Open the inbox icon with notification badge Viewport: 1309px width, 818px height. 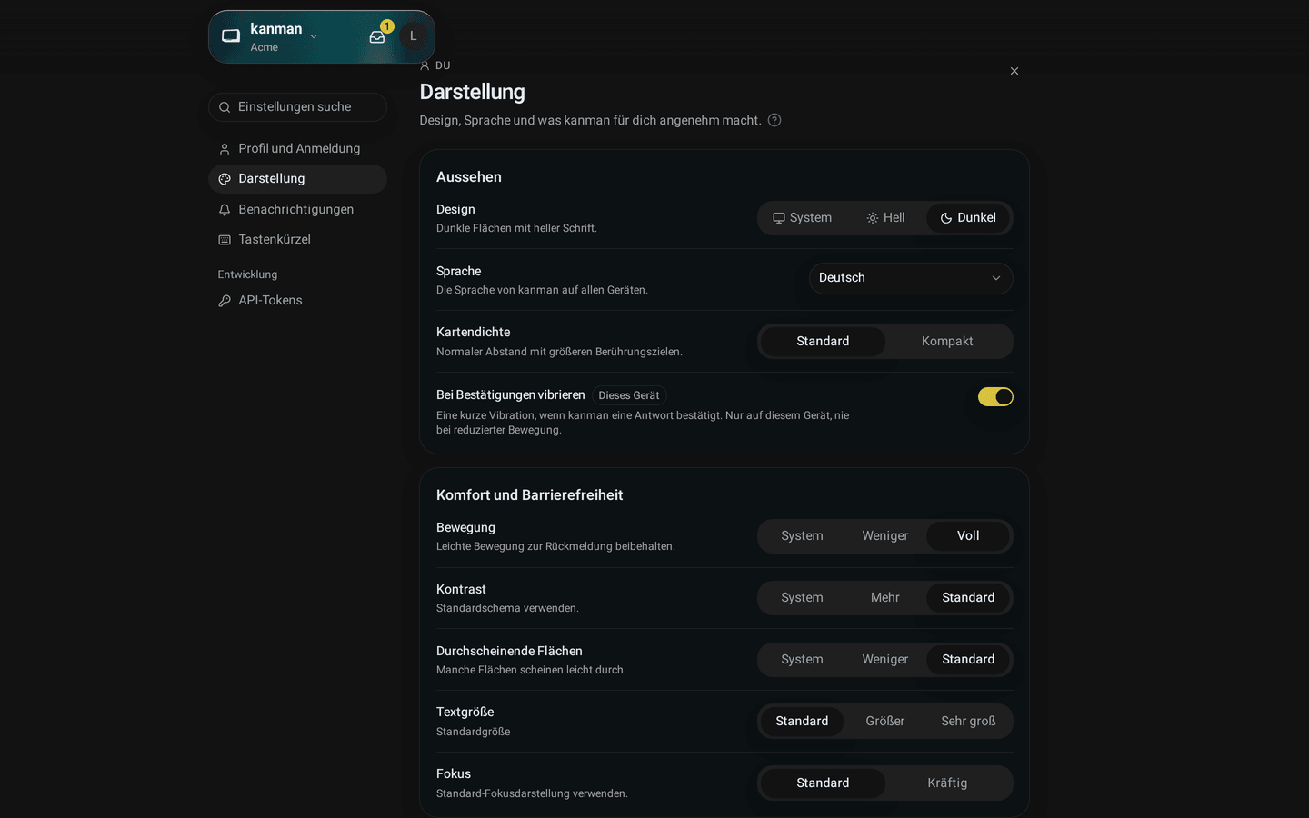[377, 36]
